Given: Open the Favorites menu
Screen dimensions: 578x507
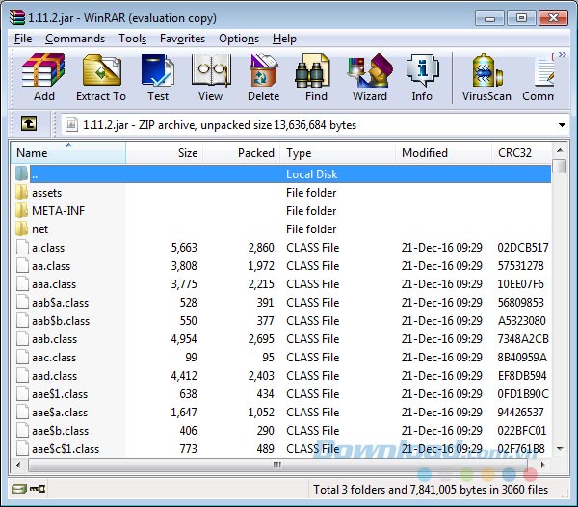Looking at the screenshot, I should point(182,39).
